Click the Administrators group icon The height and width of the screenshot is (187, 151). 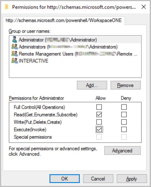tap(15, 47)
